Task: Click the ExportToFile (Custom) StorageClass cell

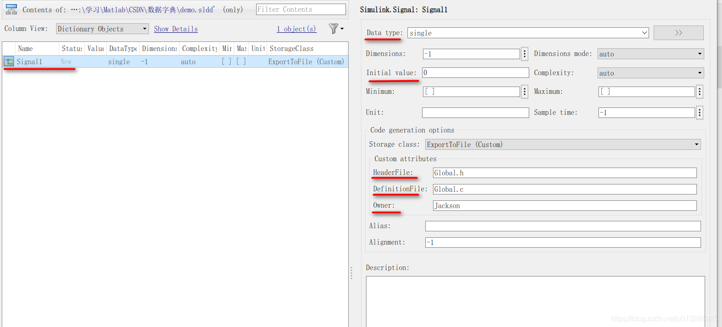Action: [306, 61]
